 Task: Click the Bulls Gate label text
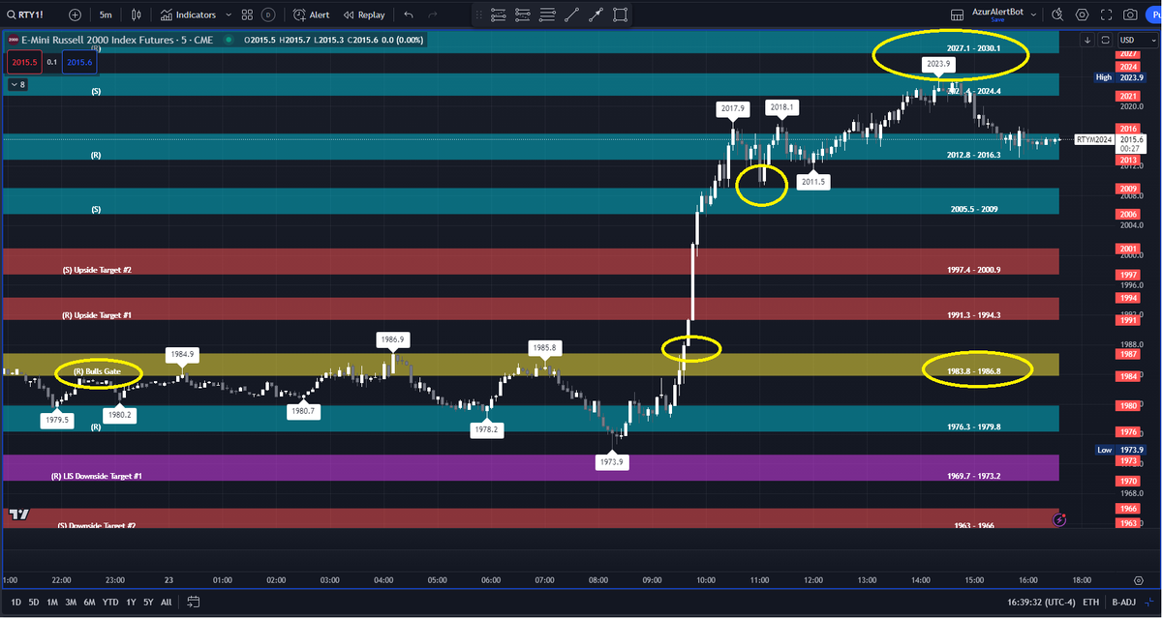[99, 371]
